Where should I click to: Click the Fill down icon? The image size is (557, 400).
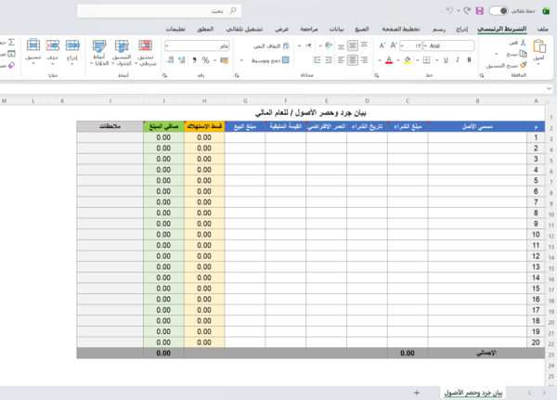(11, 54)
